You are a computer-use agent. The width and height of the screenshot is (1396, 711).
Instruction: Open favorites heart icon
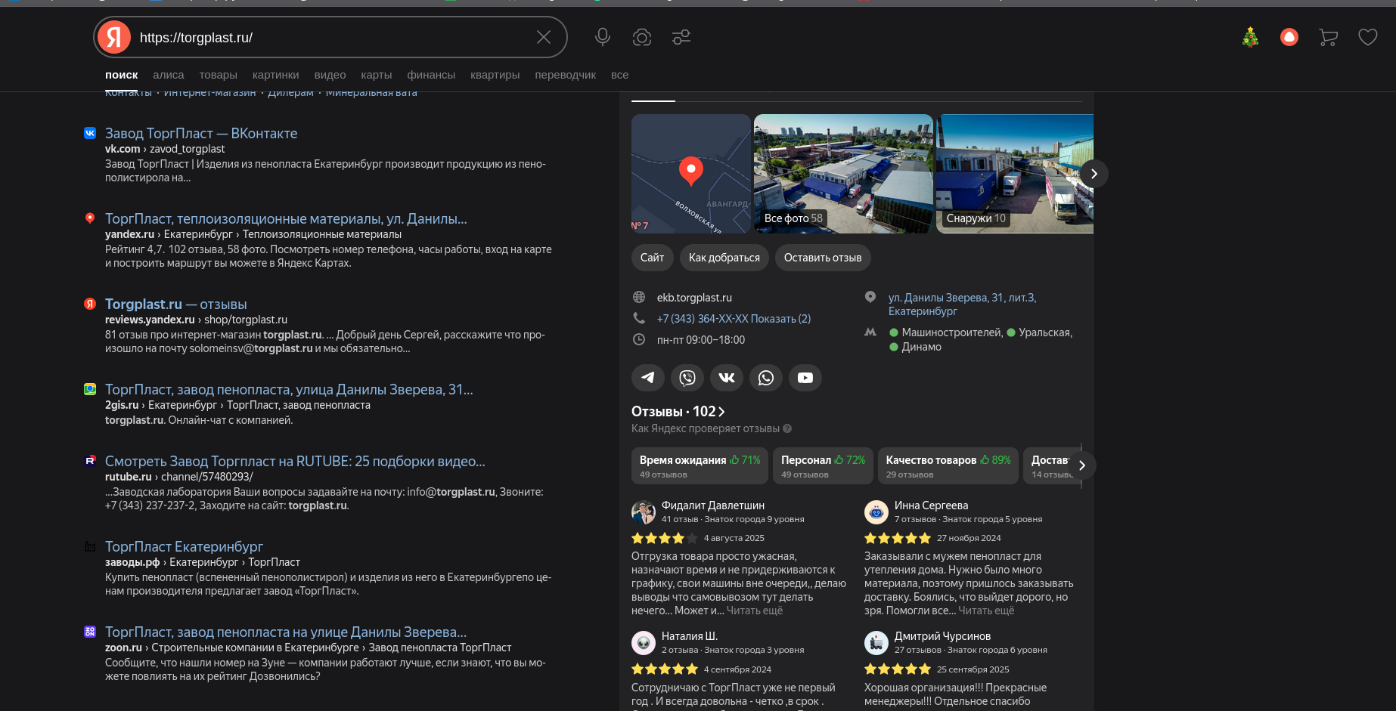point(1368,37)
